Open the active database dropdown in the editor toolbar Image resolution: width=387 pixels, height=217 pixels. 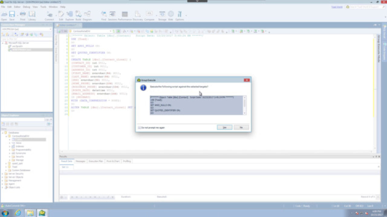tap(111, 31)
